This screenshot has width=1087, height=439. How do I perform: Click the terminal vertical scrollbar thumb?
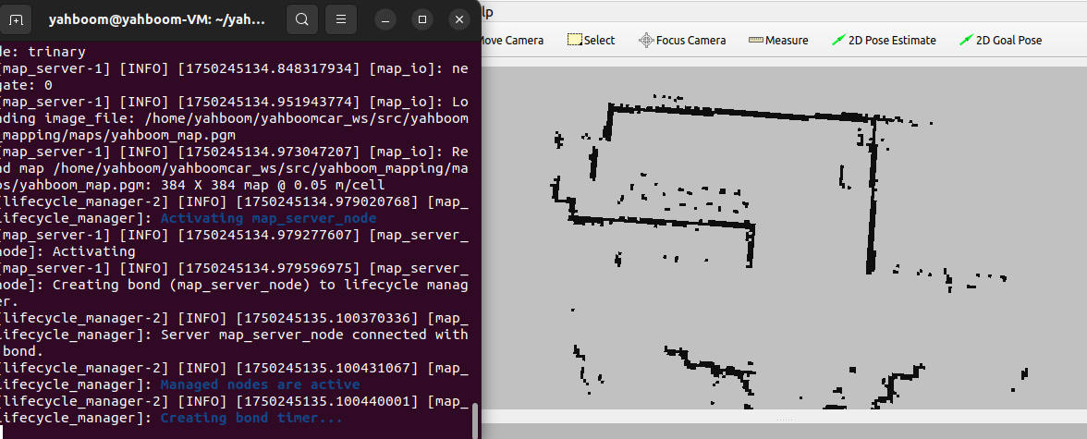click(x=475, y=420)
